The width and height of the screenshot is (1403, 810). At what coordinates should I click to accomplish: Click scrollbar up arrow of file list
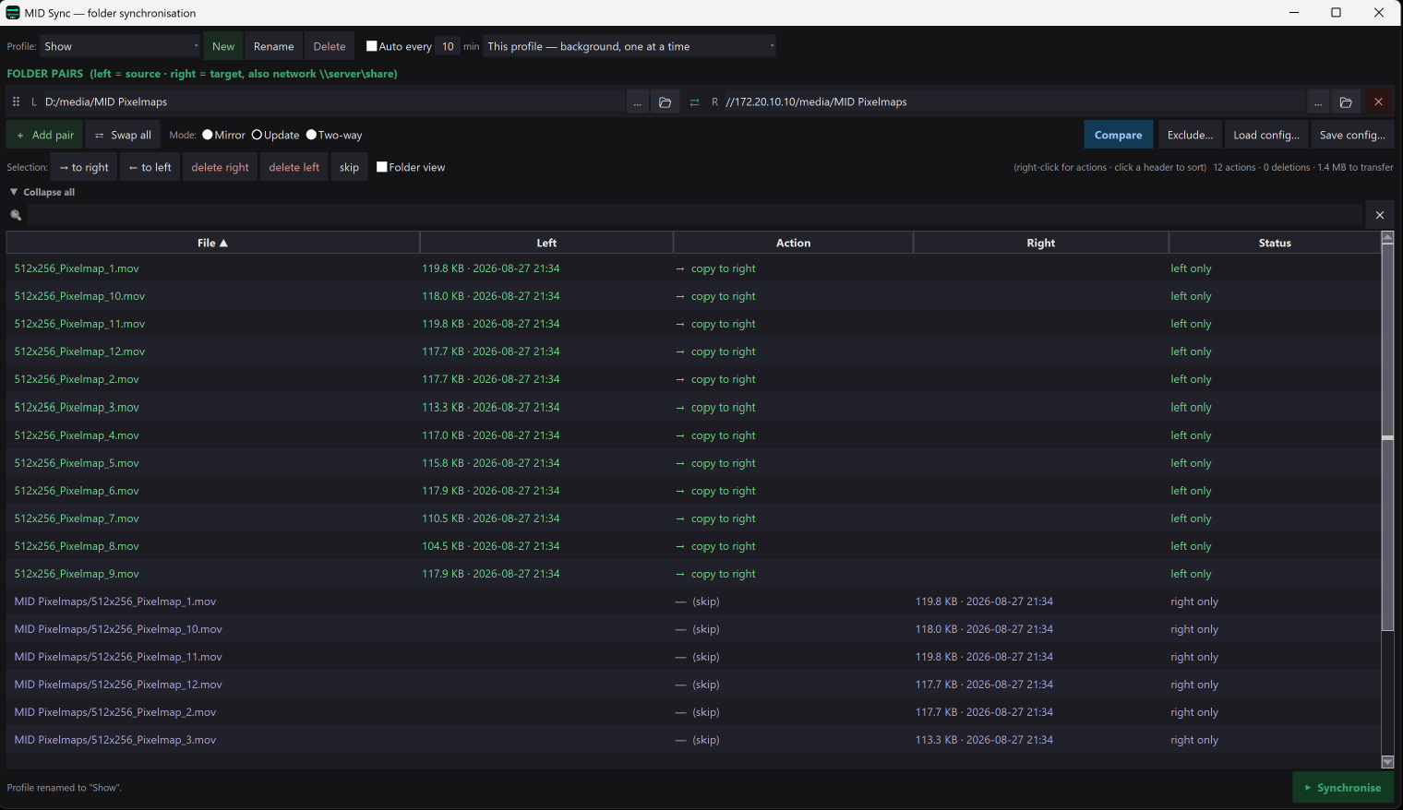click(x=1387, y=238)
